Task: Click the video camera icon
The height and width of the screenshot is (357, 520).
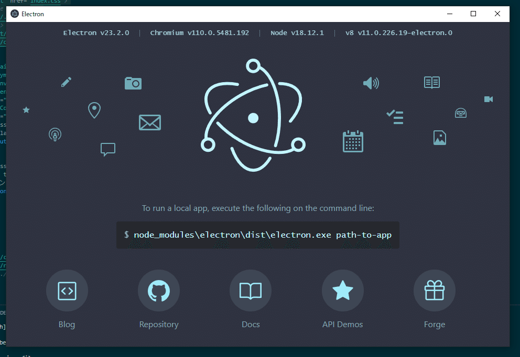Action: pyautogui.click(x=489, y=99)
